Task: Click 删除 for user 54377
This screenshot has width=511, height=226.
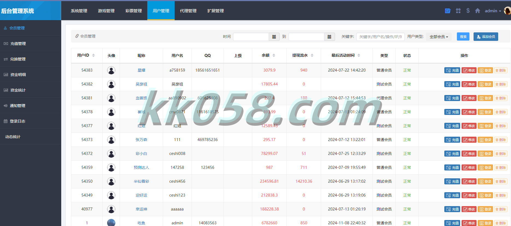Action: [501, 126]
